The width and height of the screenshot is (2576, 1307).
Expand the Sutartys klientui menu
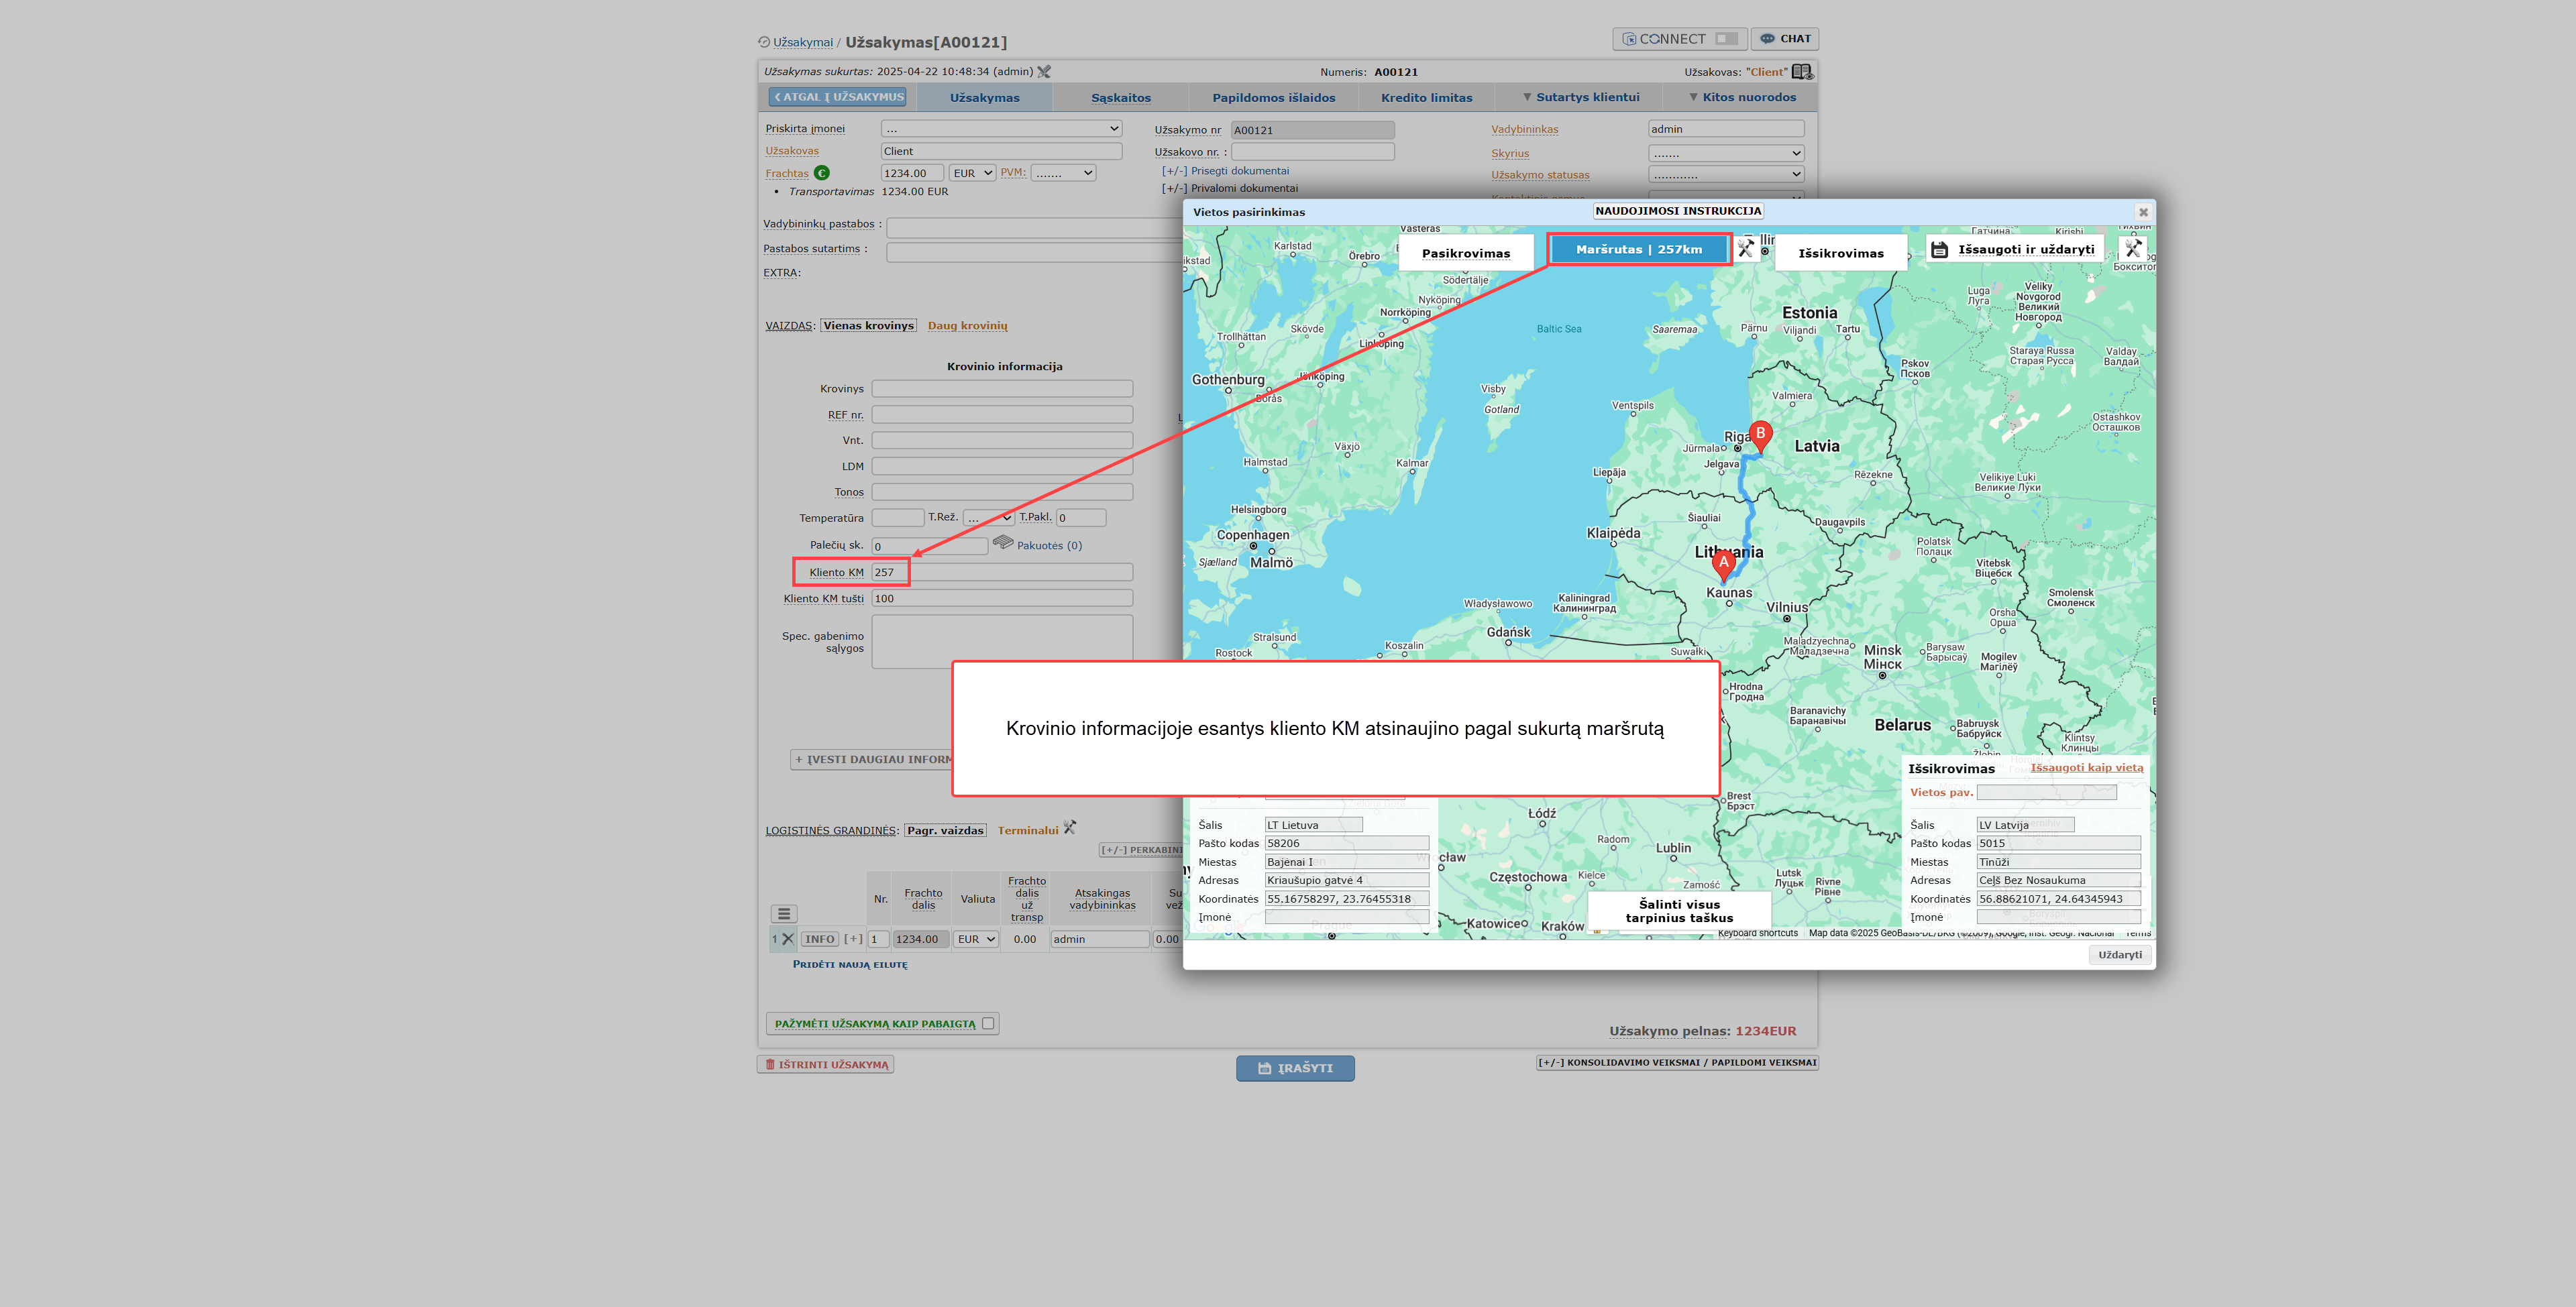[1580, 97]
